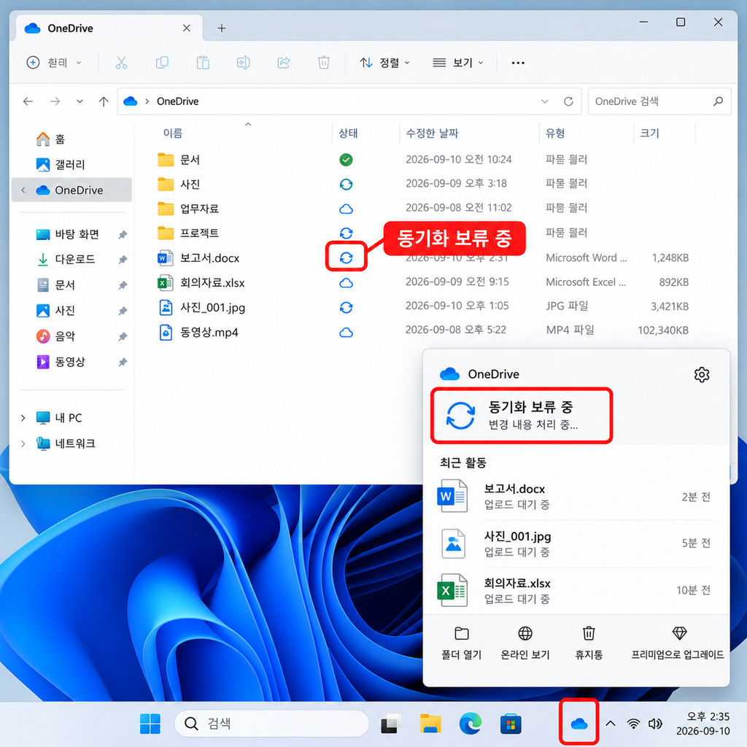Click the search magnifier icon in OneDrive search
The width and height of the screenshot is (747, 747).
pos(718,101)
